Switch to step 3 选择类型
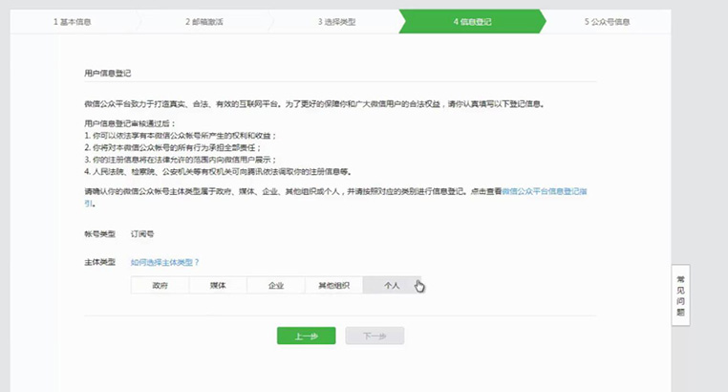Screen dimensions: 728x392 [336, 21]
